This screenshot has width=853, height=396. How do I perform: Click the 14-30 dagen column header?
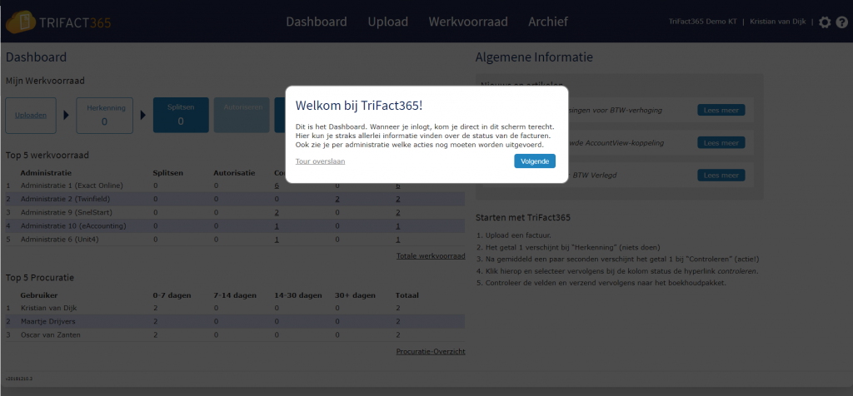coord(298,295)
